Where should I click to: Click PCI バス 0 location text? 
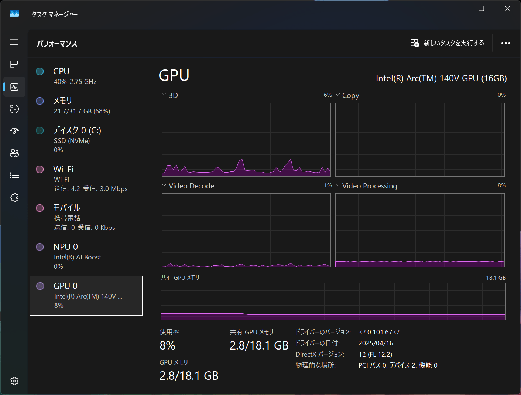pos(398,365)
